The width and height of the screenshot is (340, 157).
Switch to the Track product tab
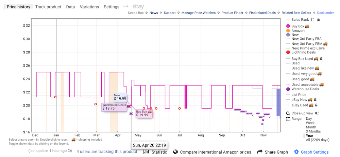pyautogui.click(x=48, y=7)
